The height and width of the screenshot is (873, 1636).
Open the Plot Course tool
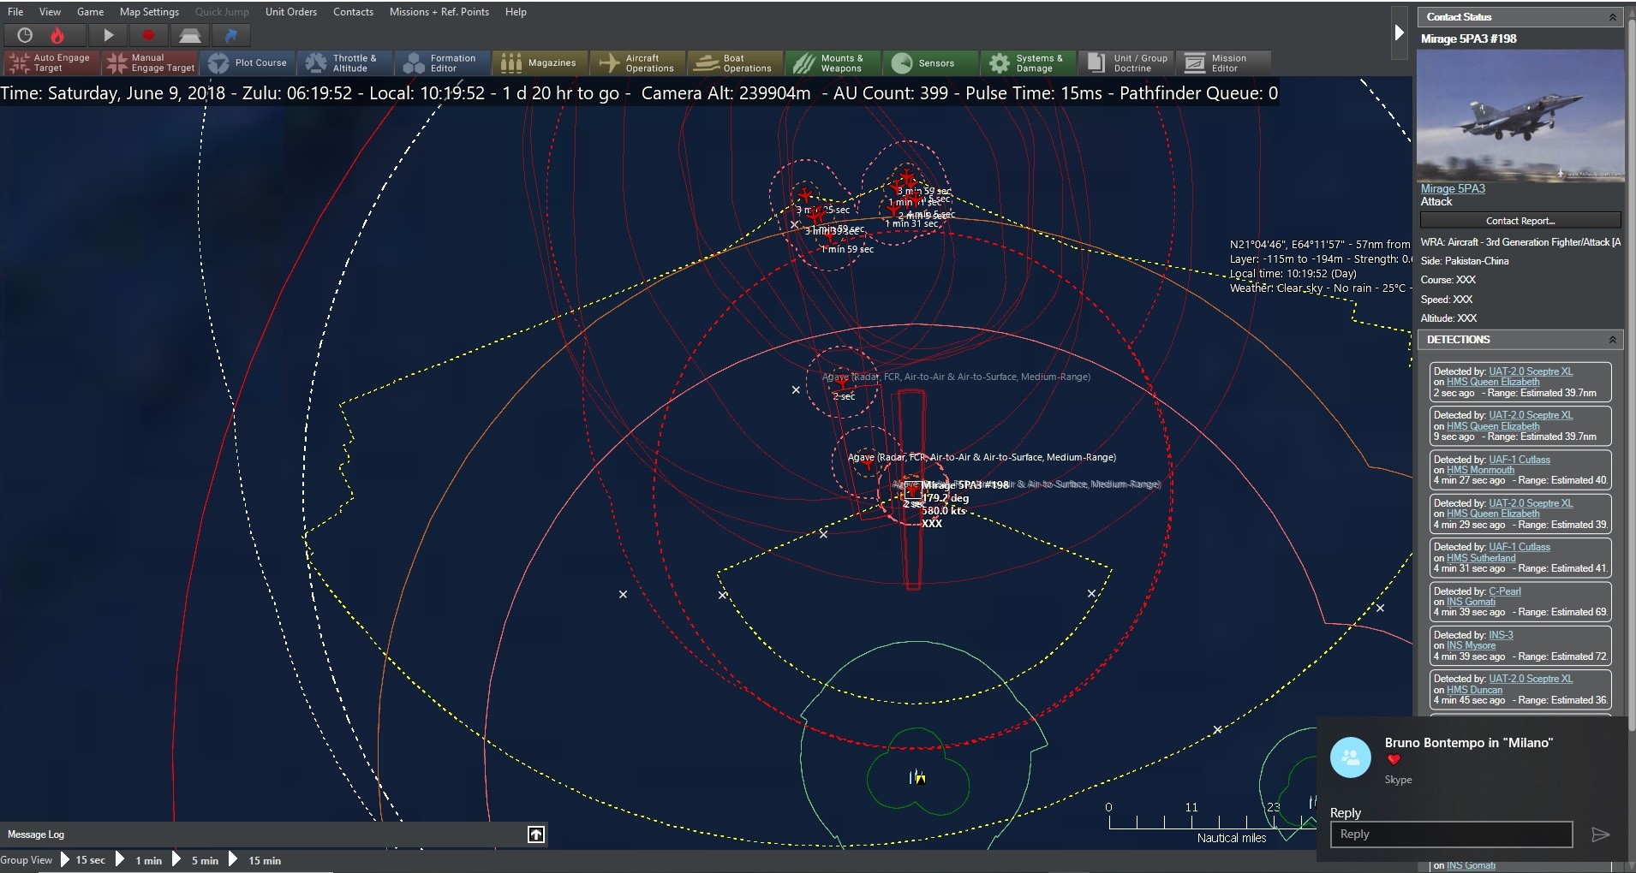[x=248, y=62]
